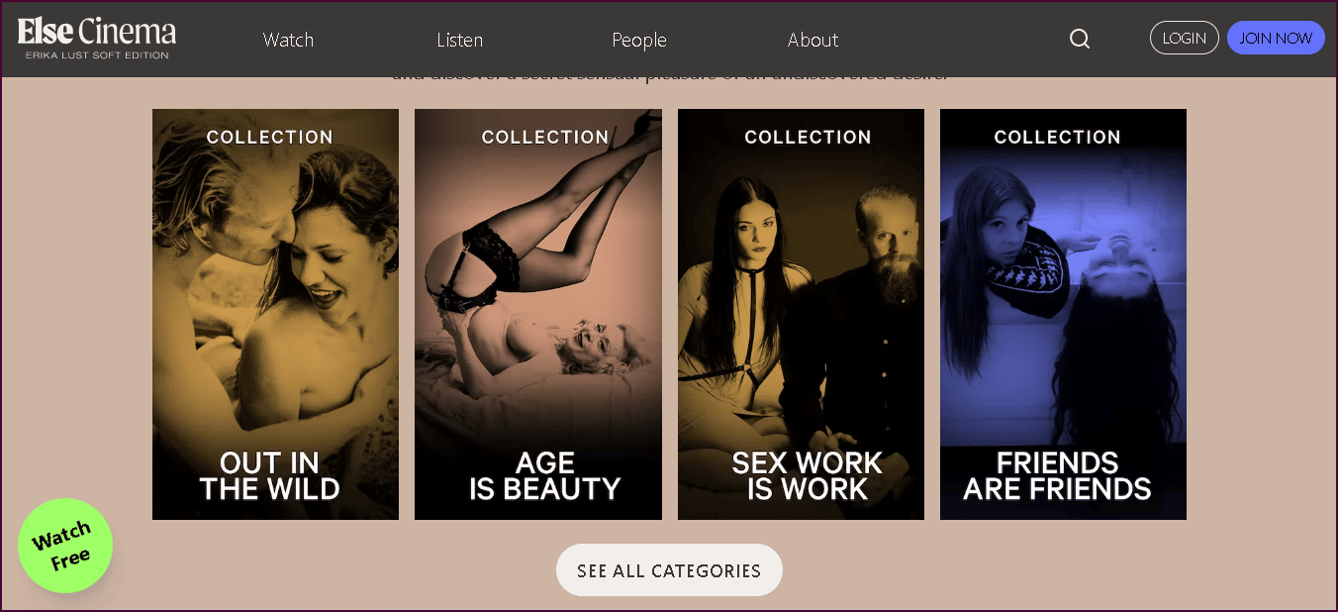This screenshot has width=1338, height=612.
Task: Open the About menu
Action: tap(812, 40)
